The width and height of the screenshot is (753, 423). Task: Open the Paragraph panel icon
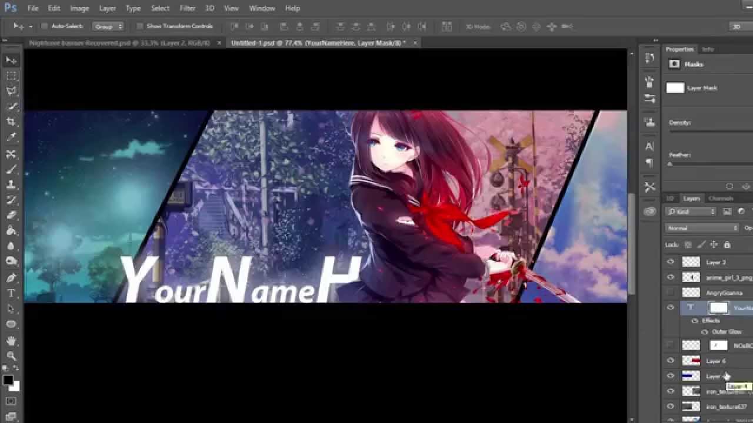(x=649, y=162)
